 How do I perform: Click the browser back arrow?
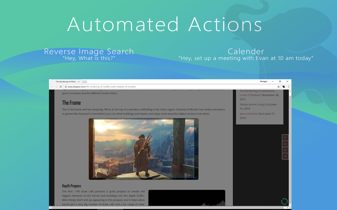pos(52,87)
